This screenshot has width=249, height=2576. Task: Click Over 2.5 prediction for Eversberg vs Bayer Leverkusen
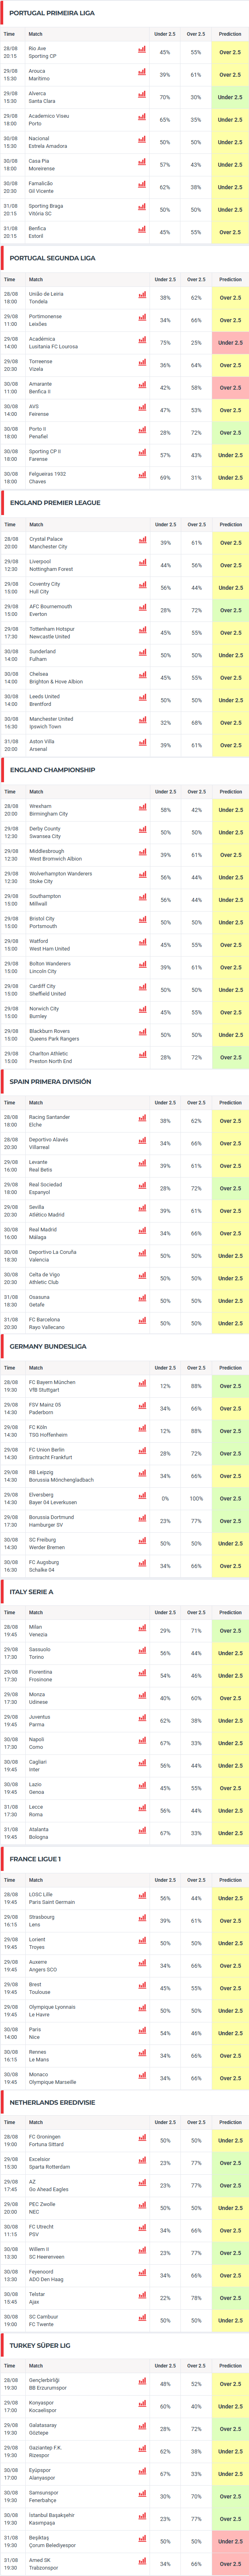[x=230, y=1498]
